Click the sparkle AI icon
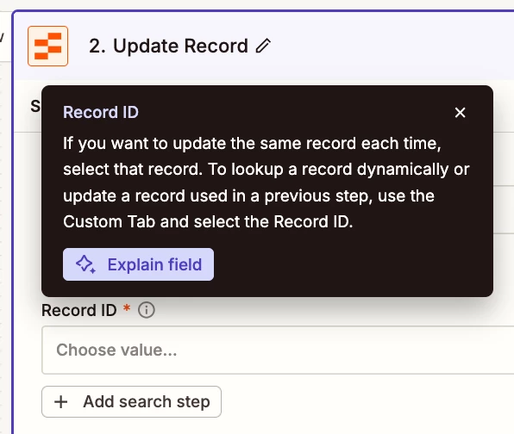This screenshot has width=514, height=434. [85, 264]
